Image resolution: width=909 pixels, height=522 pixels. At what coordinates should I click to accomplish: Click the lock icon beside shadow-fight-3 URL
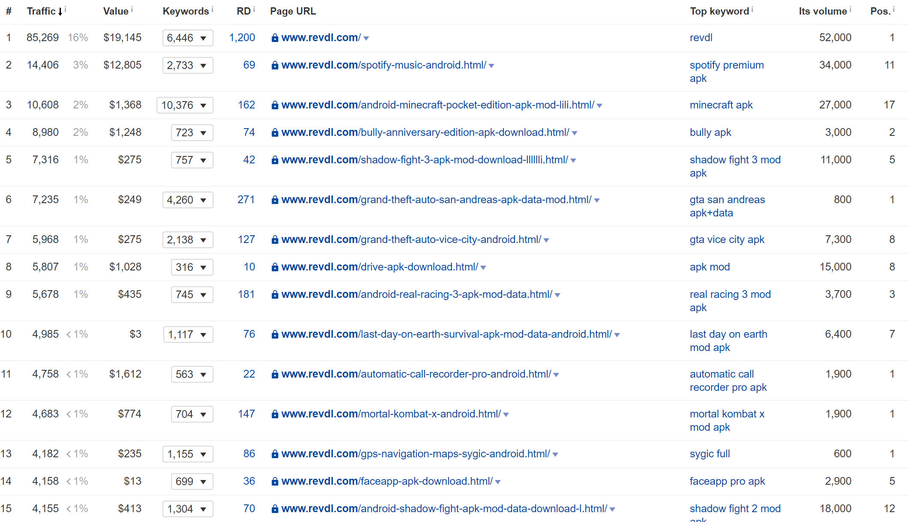pos(275,160)
